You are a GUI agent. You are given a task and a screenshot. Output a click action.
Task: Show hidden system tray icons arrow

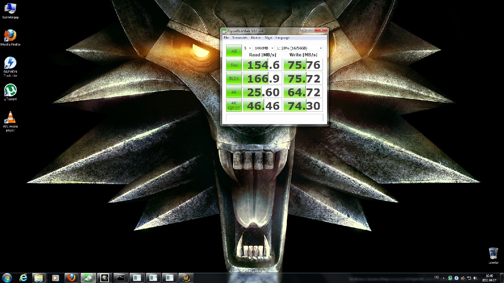[444, 278]
